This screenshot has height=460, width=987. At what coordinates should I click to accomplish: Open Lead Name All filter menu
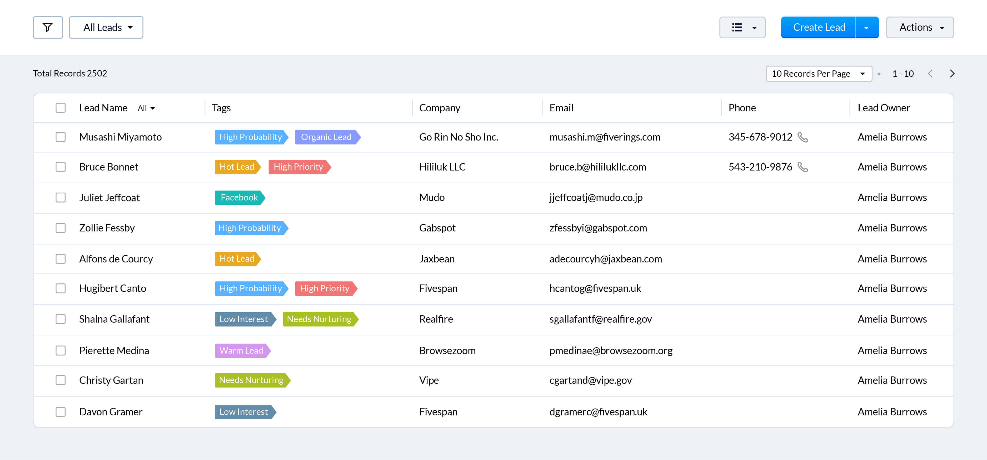[146, 108]
